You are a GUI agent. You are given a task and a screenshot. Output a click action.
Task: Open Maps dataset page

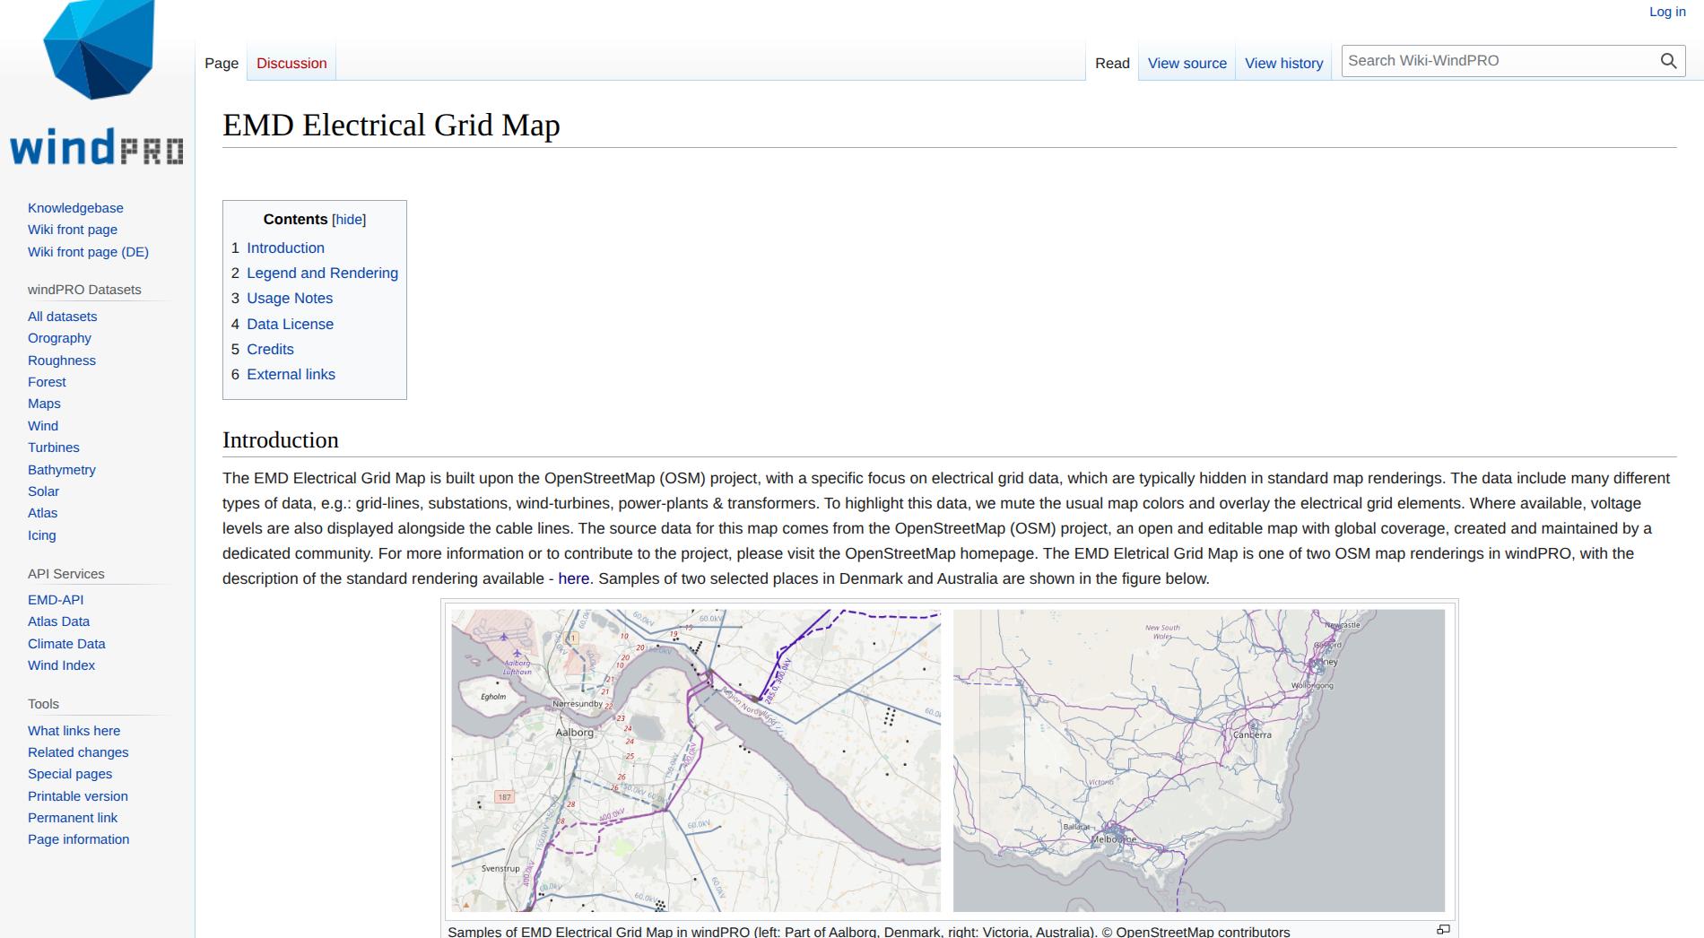point(44,404)
